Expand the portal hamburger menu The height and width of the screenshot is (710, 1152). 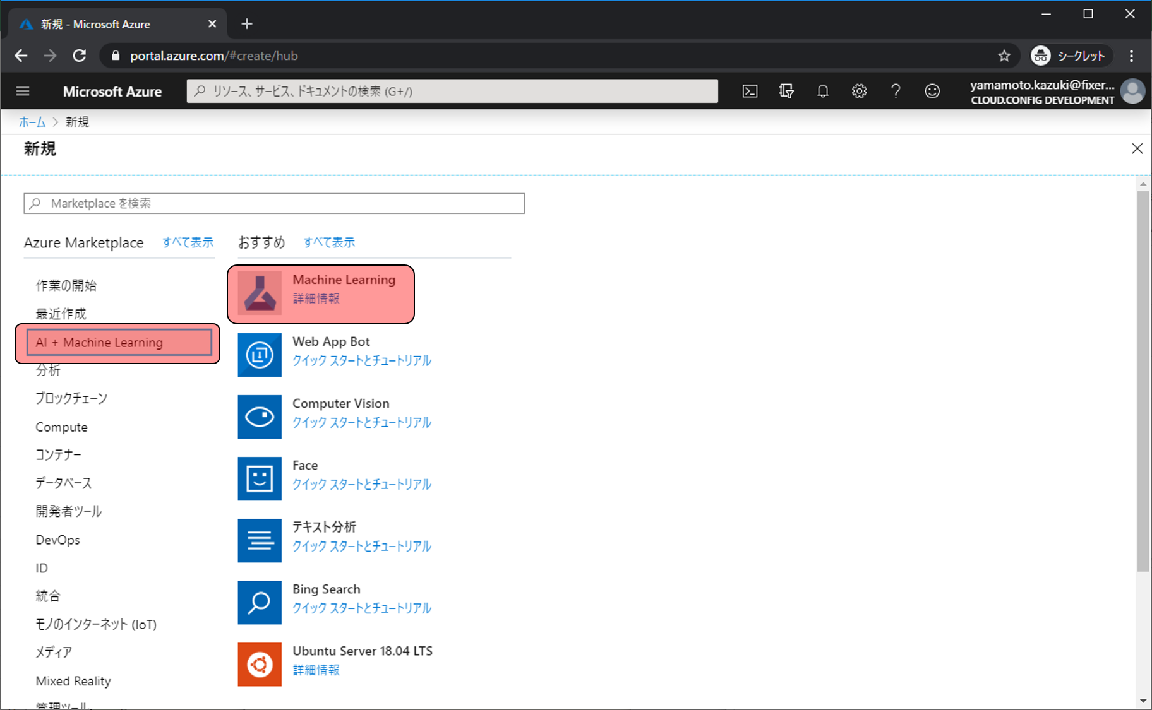[23, 92]
